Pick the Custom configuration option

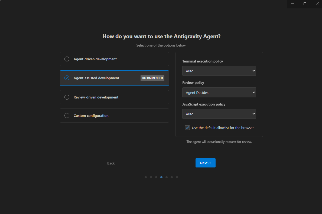tap(67, 116)
